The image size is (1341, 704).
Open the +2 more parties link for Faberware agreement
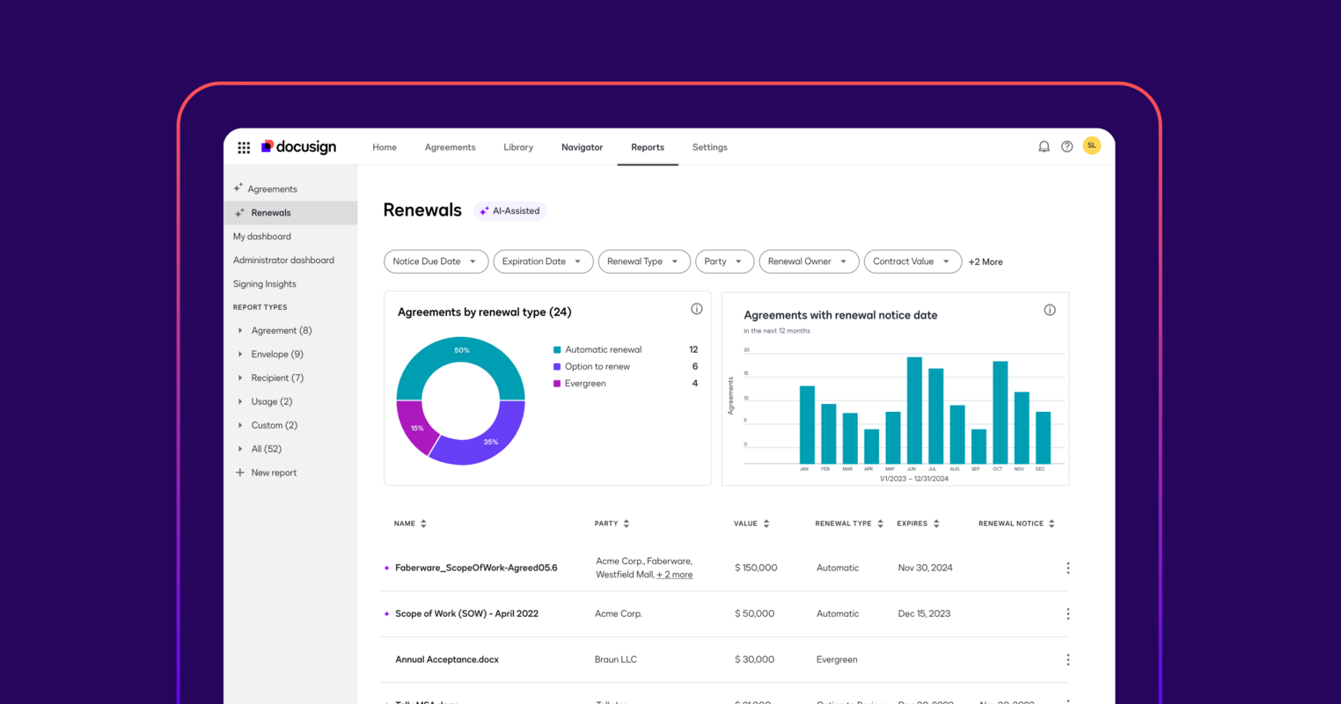point(675,574)
